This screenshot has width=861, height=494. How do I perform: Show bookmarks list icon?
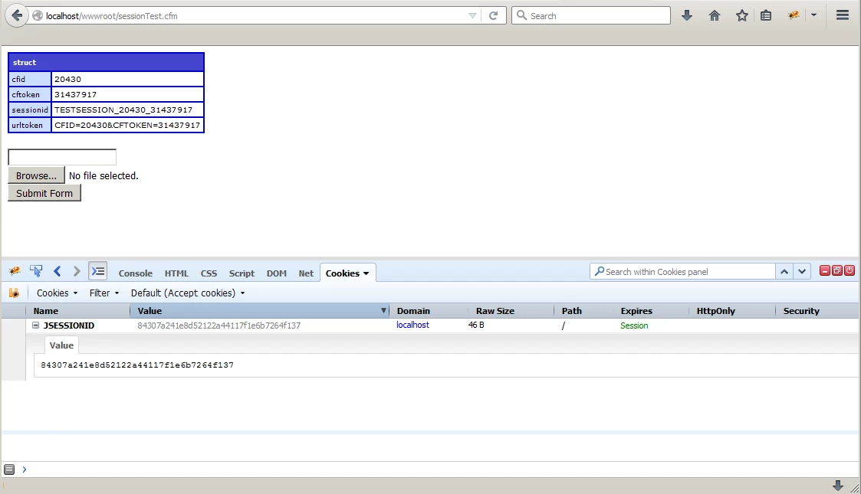pyautogui.click(x=766, y=15)
